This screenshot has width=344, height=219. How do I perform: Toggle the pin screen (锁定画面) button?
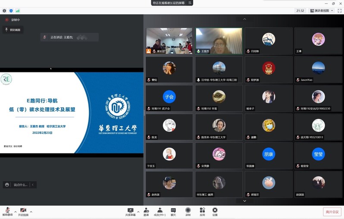pyautogui.click(x=13, y=30)
